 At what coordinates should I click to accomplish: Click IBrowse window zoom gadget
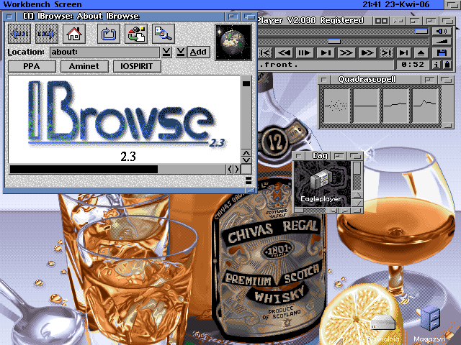[233, 17]
